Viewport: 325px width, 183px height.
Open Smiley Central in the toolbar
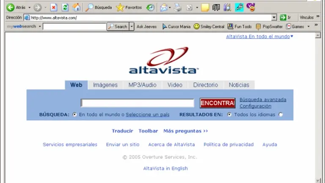pyautogui.click(x=209, y=27)
